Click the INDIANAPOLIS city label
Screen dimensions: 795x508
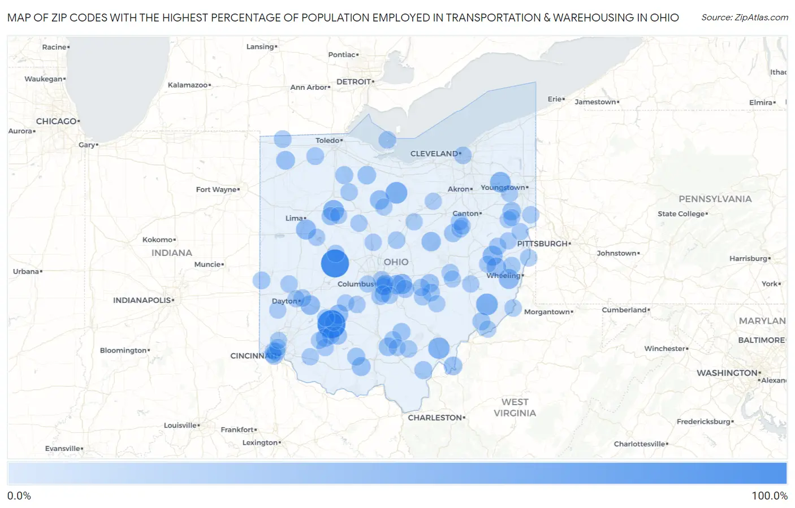pos(142,301)
